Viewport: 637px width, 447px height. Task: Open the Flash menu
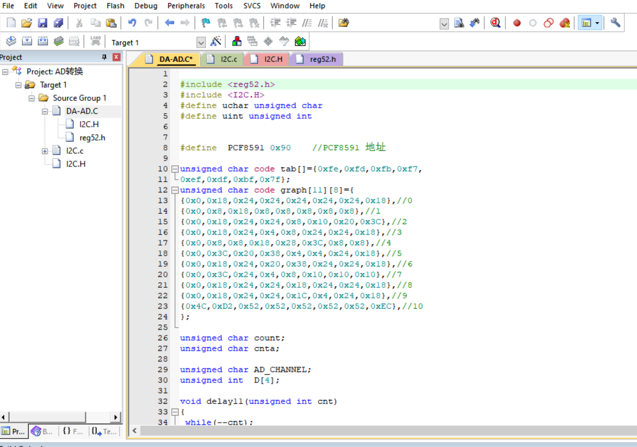point(115,6)
